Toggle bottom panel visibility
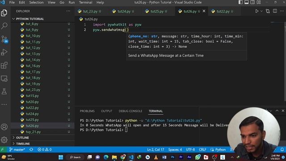Screen dimensions: 286x161 click(246, 2)
